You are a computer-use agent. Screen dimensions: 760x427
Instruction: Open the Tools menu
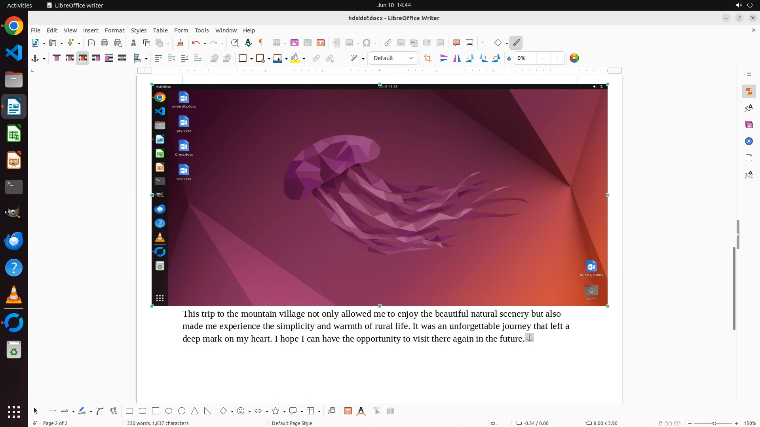(x=201, y=30)
